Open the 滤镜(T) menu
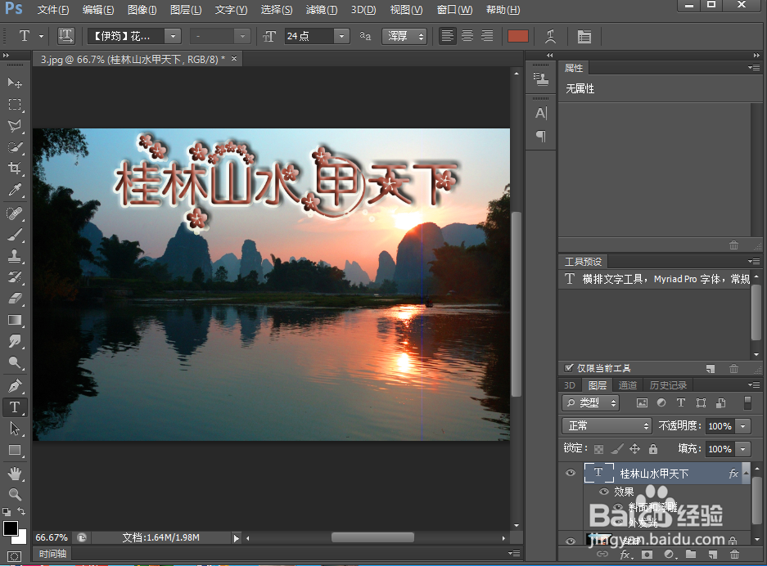This screenshot has height=566, width=767. [322, 10]
